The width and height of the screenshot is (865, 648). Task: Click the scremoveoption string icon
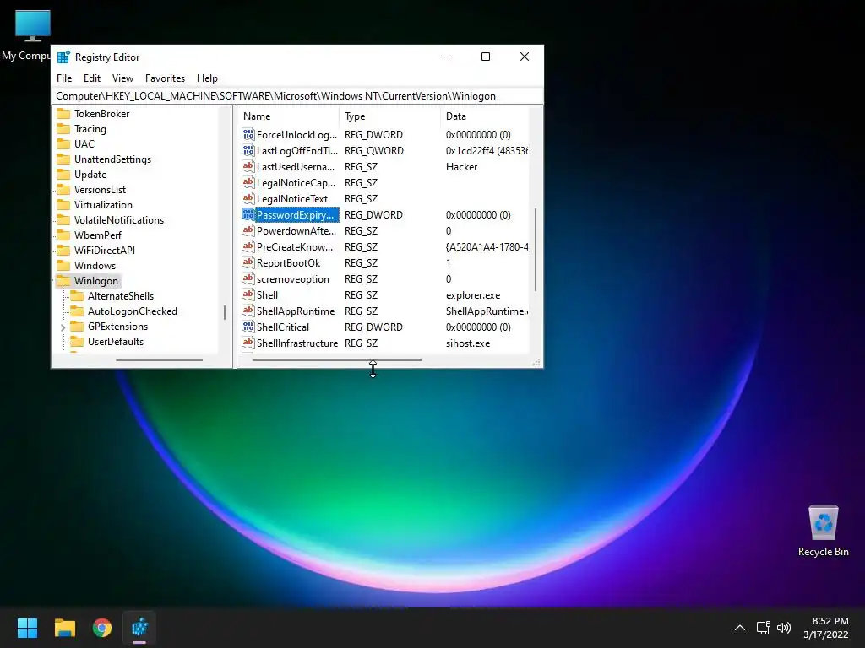point(248,278)
